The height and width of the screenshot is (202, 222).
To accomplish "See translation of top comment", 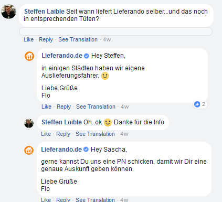I will (x=78, y=39).
